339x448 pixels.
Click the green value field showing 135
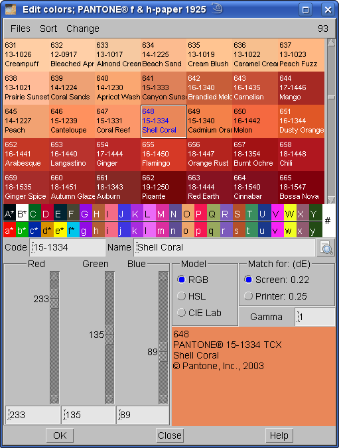point(88,415)
